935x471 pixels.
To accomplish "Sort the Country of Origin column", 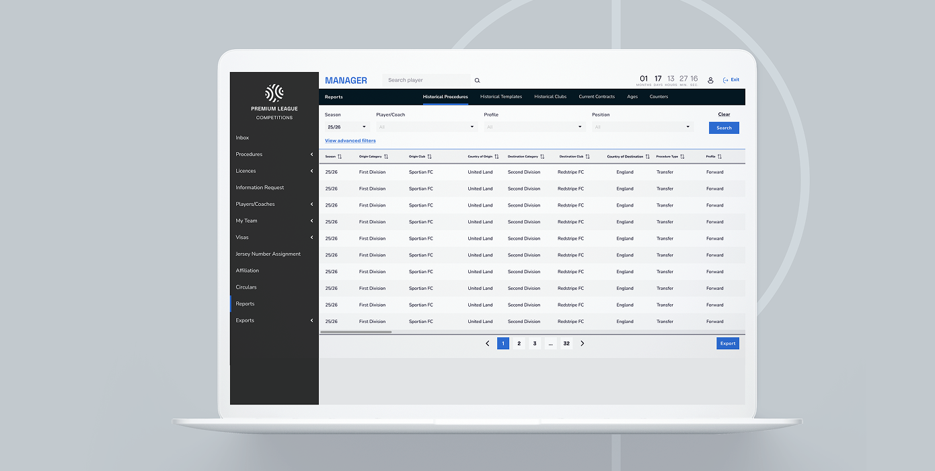I will point(496,156).
